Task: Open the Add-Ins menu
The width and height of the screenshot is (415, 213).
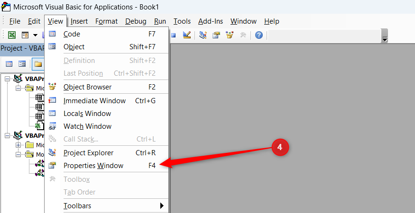Action: [211, 21]
